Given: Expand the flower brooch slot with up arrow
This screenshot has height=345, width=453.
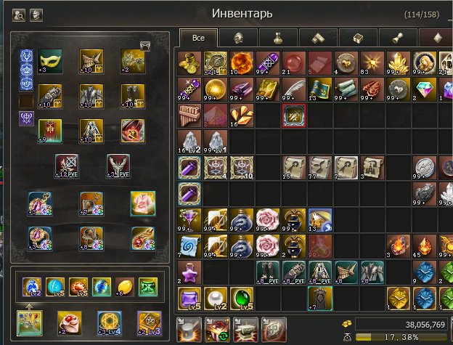Looking at the screenshot, I should [x=30, y=322].
